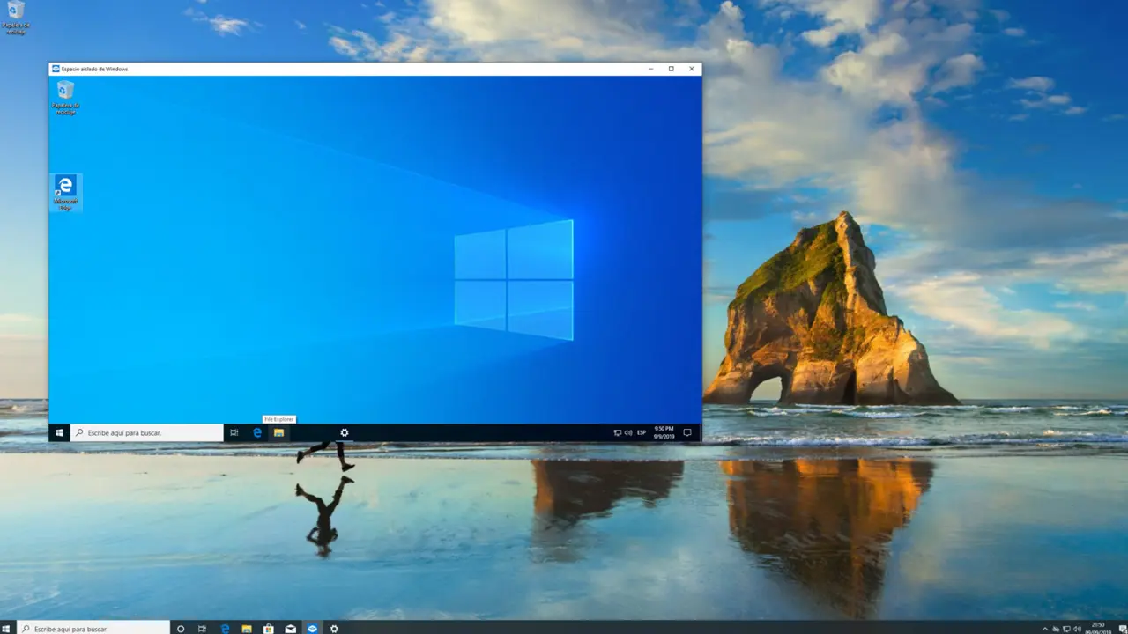Maximize the Espacio aislado de Windows window
The height and width of the screenshot is (634, 1128).
(671, 69)
